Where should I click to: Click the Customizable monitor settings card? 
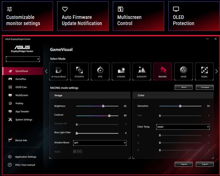27,16
